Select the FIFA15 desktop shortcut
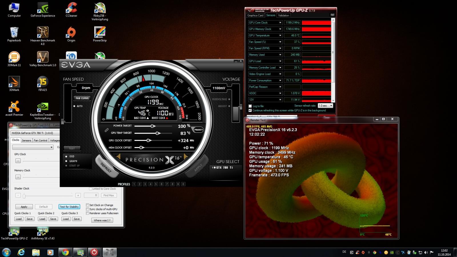 tap(43, 84)
